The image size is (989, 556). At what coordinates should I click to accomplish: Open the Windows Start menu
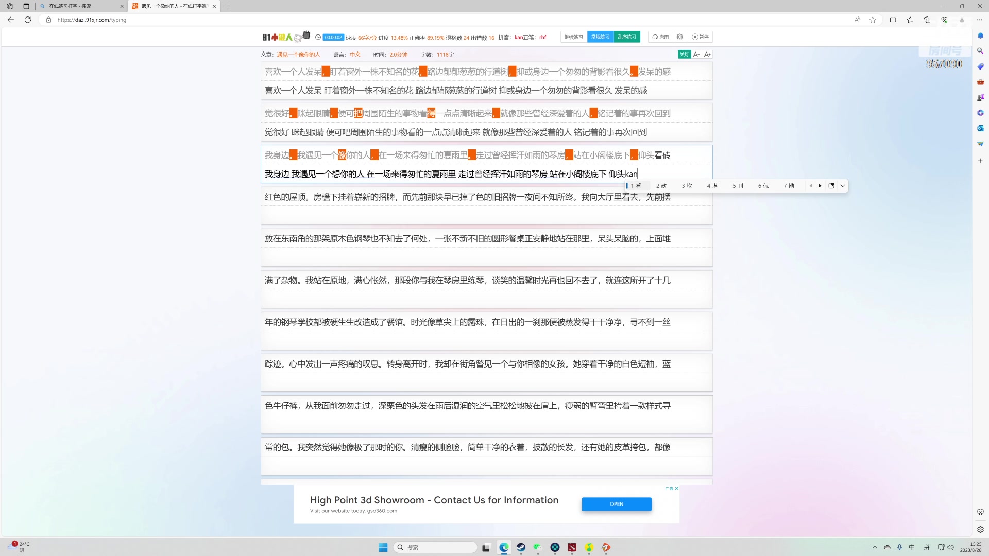(x=383, y=547)
